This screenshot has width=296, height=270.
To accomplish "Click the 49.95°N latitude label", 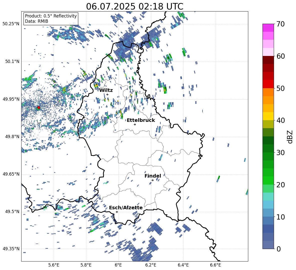I will (x=11, y=99).
